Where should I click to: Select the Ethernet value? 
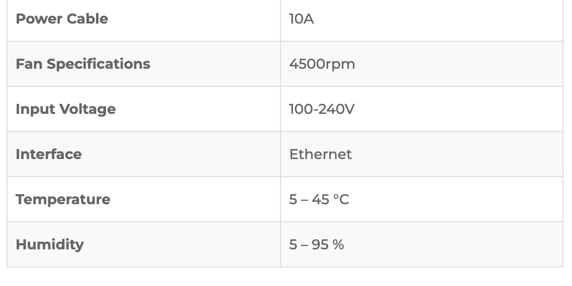click(320, 154)
